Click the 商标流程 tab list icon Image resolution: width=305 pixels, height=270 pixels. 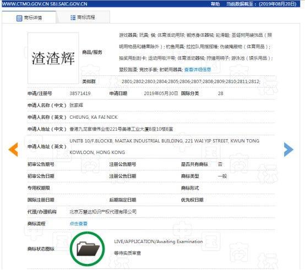tap(73, 18)
